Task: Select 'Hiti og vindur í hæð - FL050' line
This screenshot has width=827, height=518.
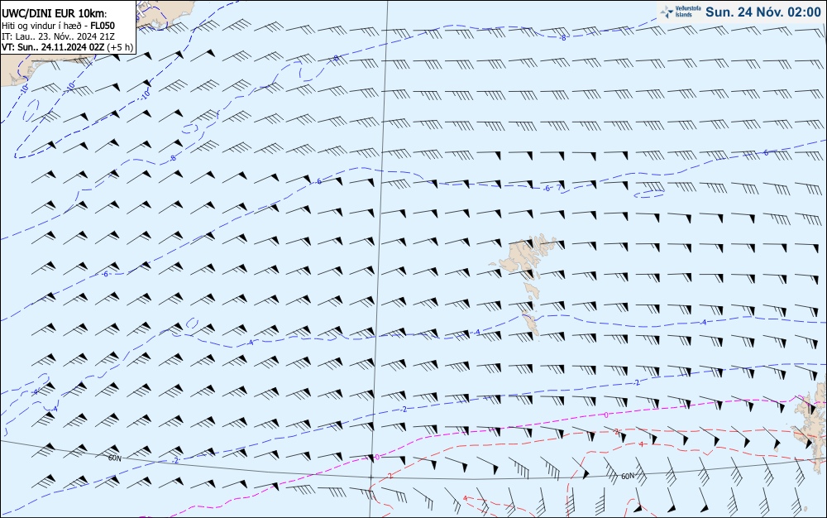Action: tap(58, 26)
